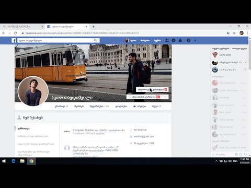Expand the More dropdown tab
The height and width of the screenshot is (188, 251).
point(156,106)
